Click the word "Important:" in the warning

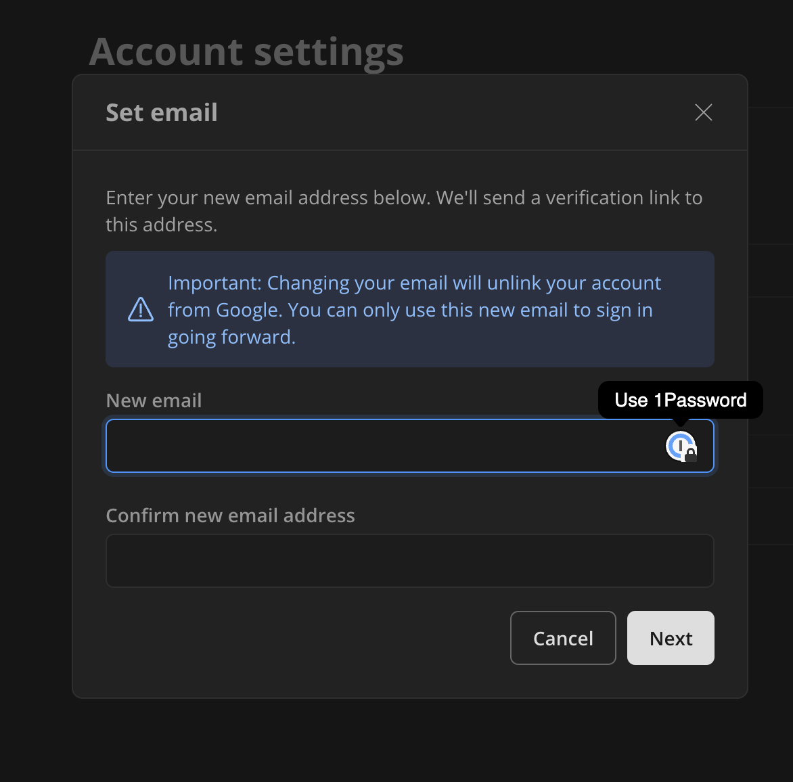(x=214, y=283)
